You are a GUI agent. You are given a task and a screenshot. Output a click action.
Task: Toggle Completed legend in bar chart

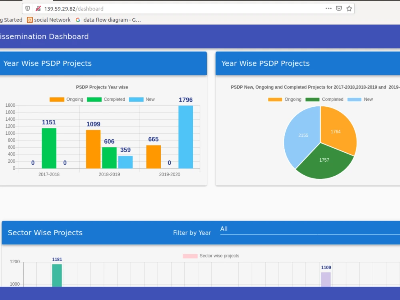pos(106,99)
